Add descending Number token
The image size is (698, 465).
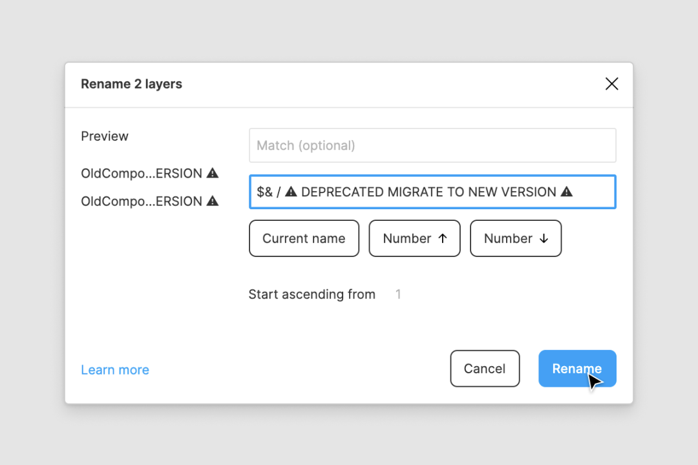516,238
